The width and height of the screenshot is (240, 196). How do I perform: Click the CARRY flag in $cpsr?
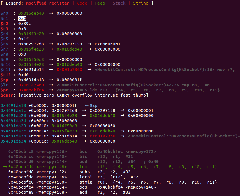point(63,95)
